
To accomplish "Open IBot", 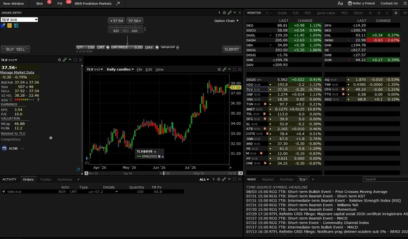I will point(40,4).
